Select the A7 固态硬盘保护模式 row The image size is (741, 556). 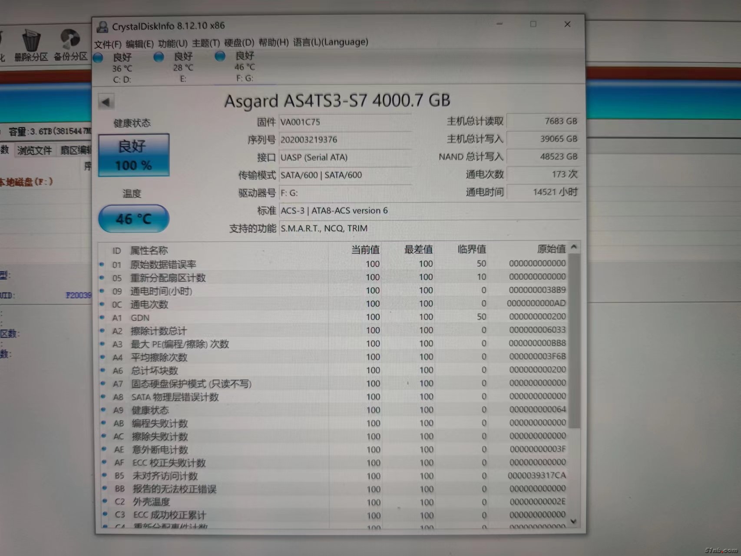(x=334, y=384)
